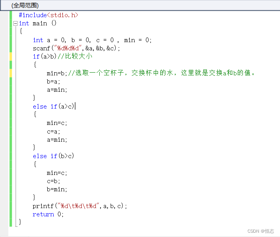Click the 'else if(b>c)' line
Screen dimensions: 280x237
[x=54, y=156]
